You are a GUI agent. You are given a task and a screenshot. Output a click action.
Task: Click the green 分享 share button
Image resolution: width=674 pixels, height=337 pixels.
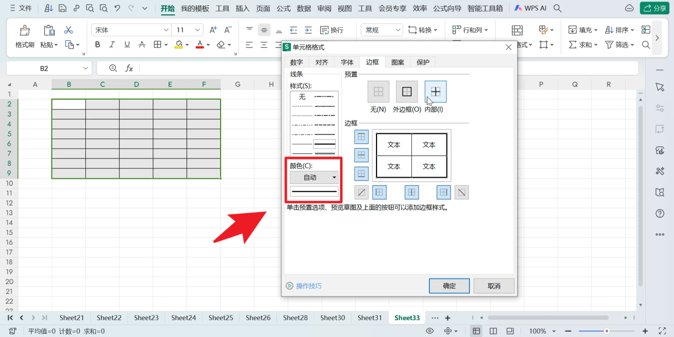tap(654, 8)
